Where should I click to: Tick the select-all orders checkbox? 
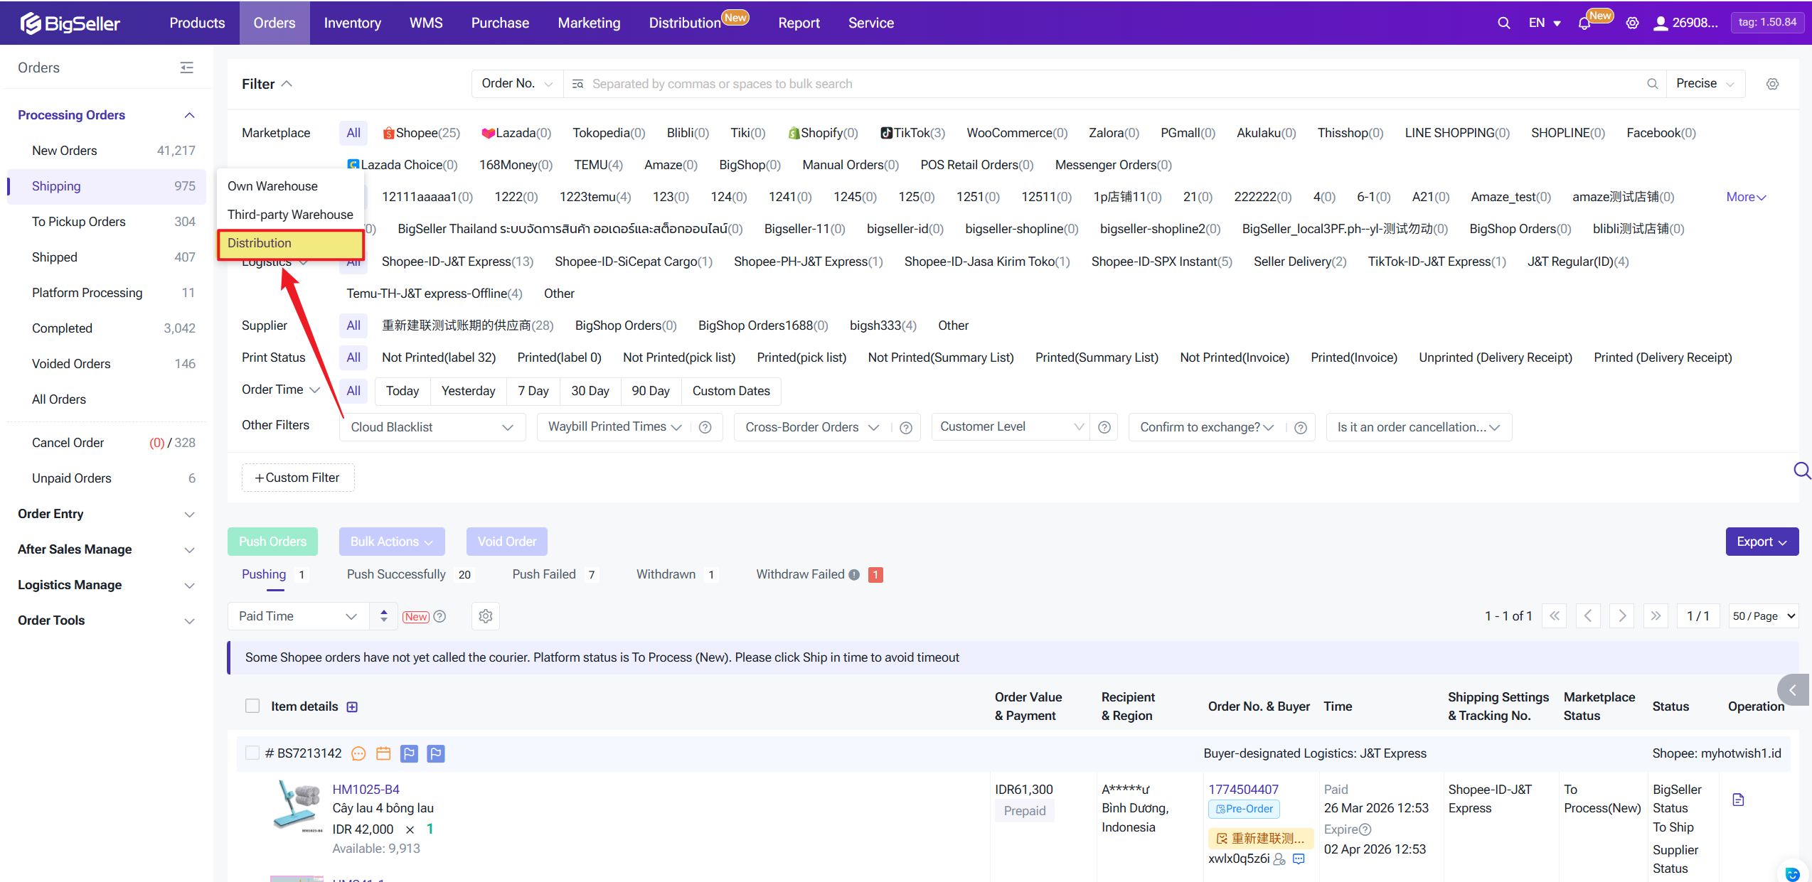point(252,706)
